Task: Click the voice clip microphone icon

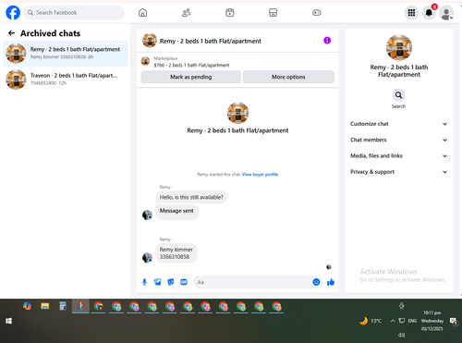Action: 144,282
